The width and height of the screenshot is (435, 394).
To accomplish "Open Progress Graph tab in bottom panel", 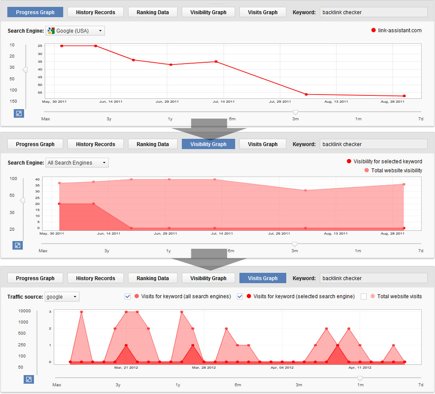I will (35, 278).
